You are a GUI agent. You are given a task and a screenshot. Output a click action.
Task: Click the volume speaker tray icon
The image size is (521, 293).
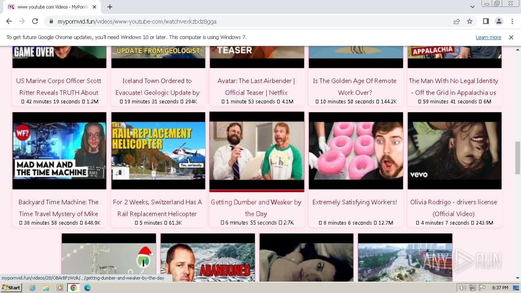(463, 288)
